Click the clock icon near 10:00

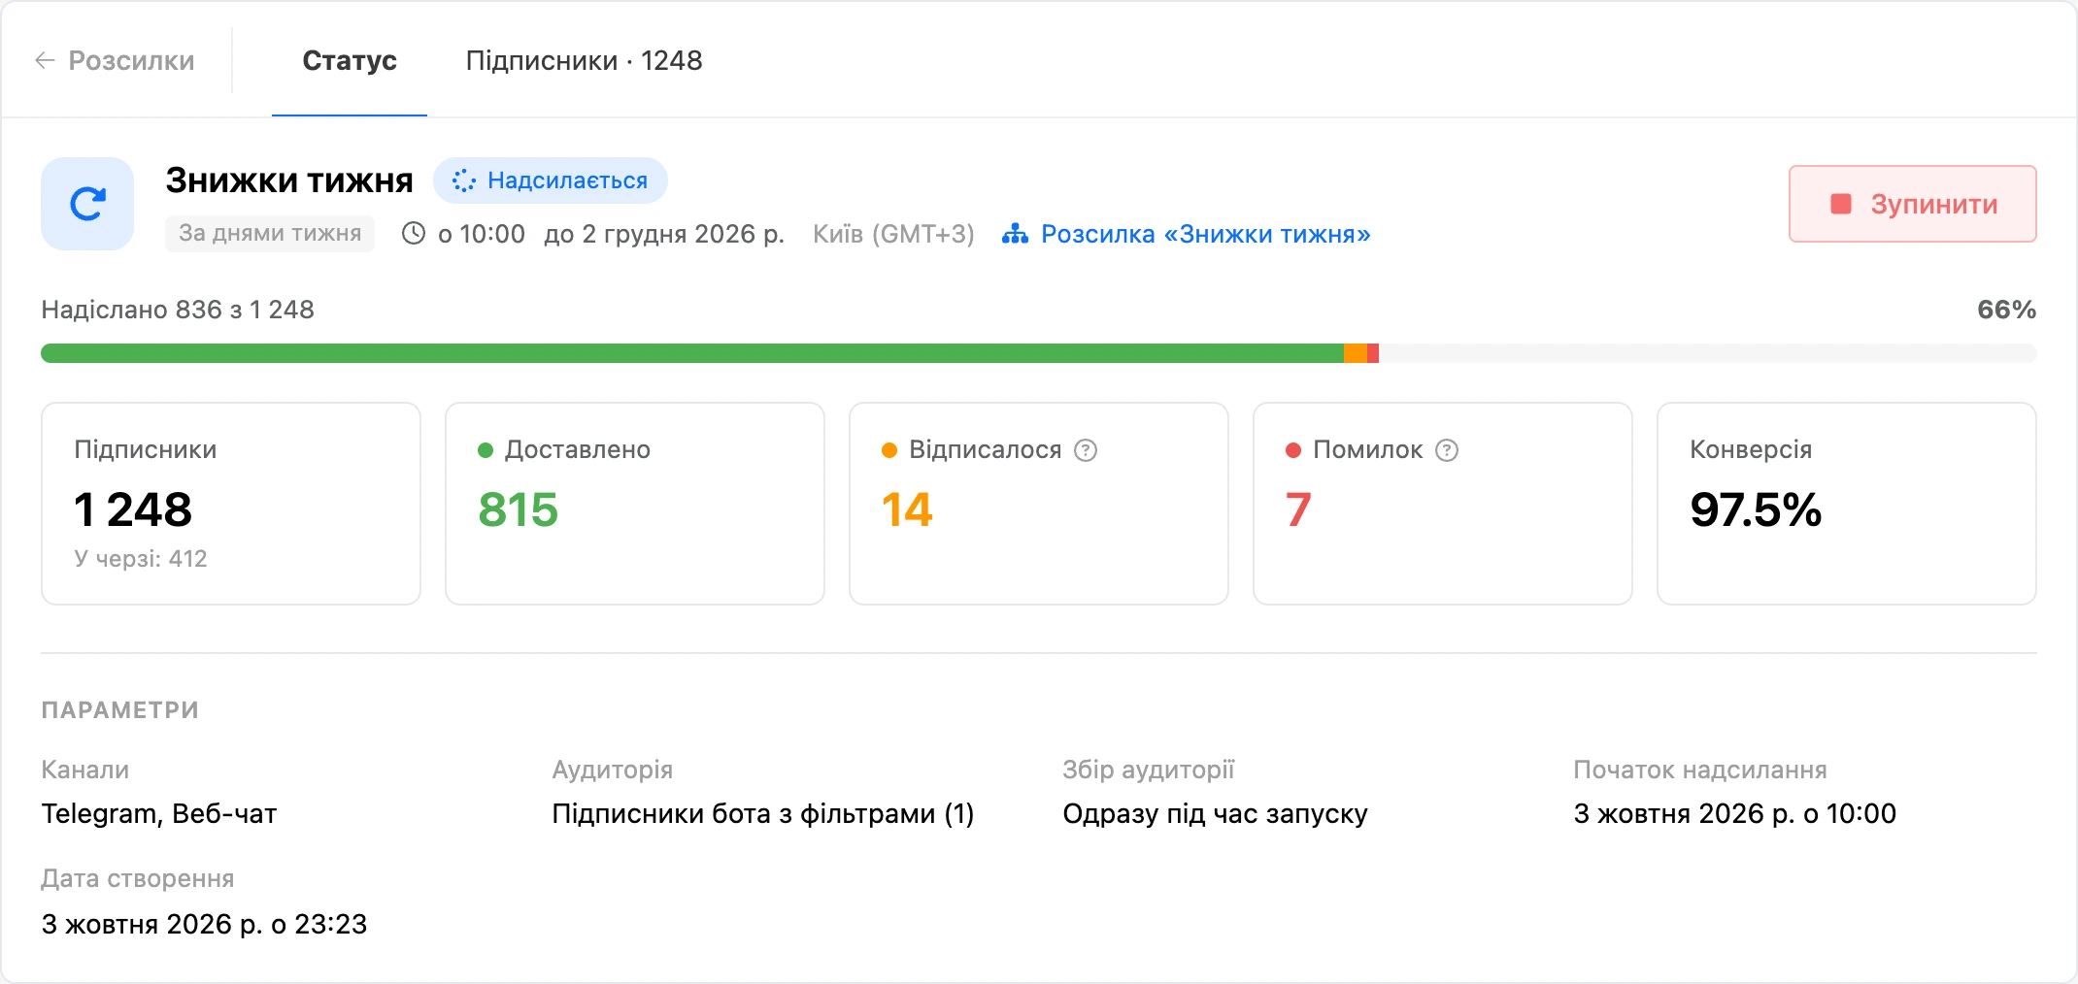(x=414, y=233)
